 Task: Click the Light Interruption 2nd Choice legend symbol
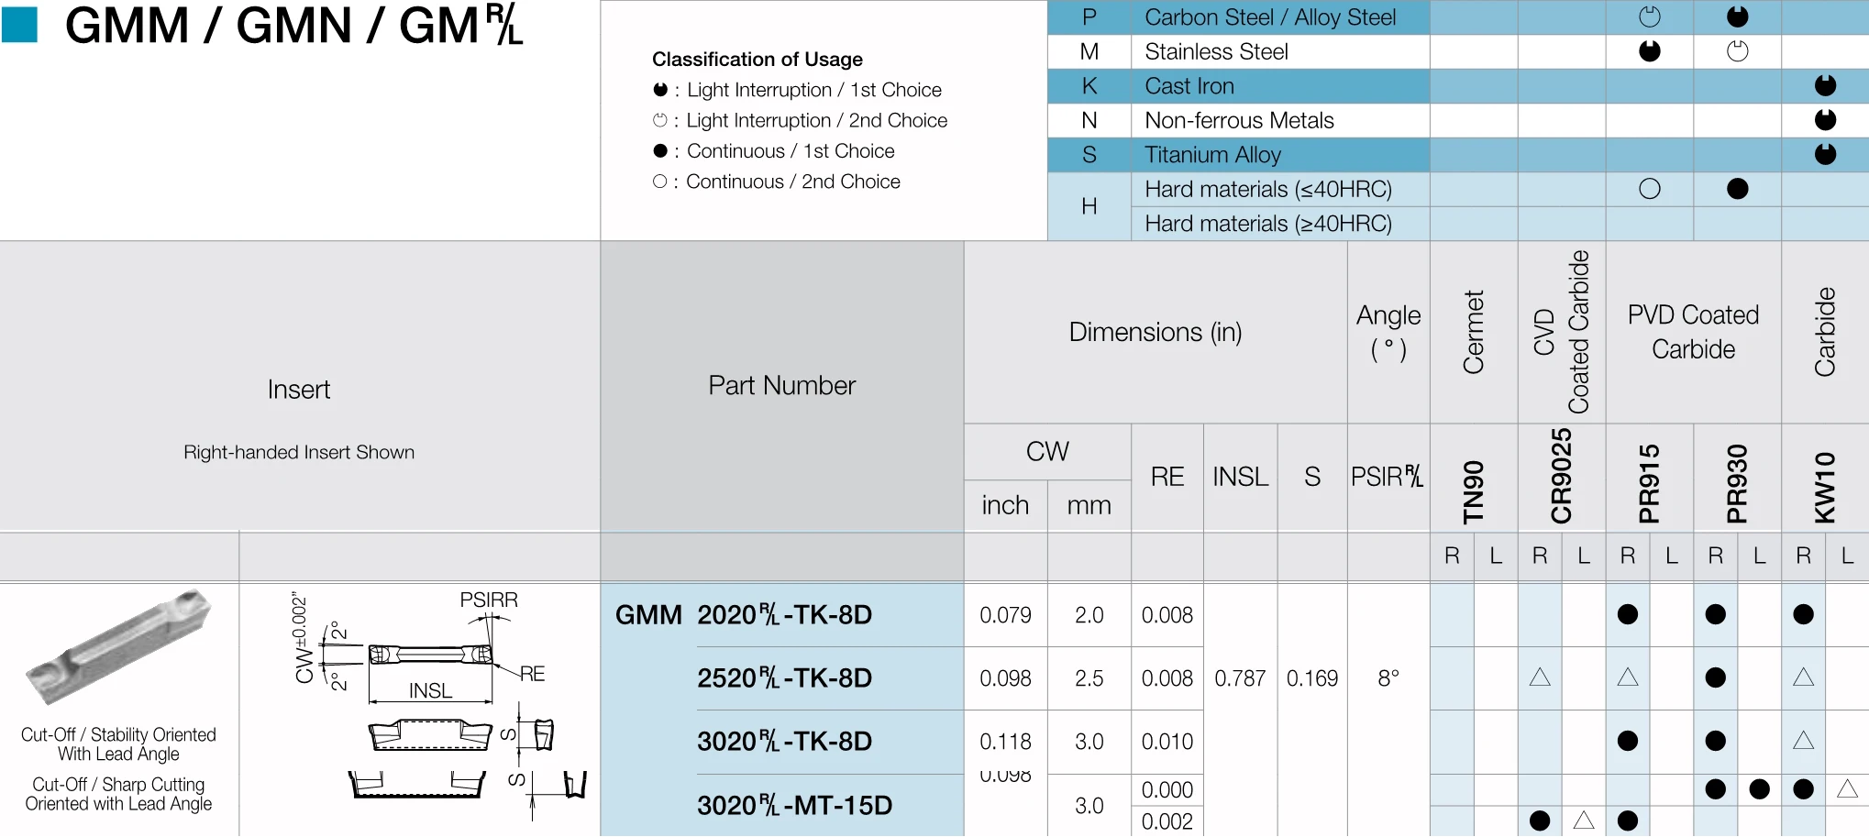click(x=660, y=120)
